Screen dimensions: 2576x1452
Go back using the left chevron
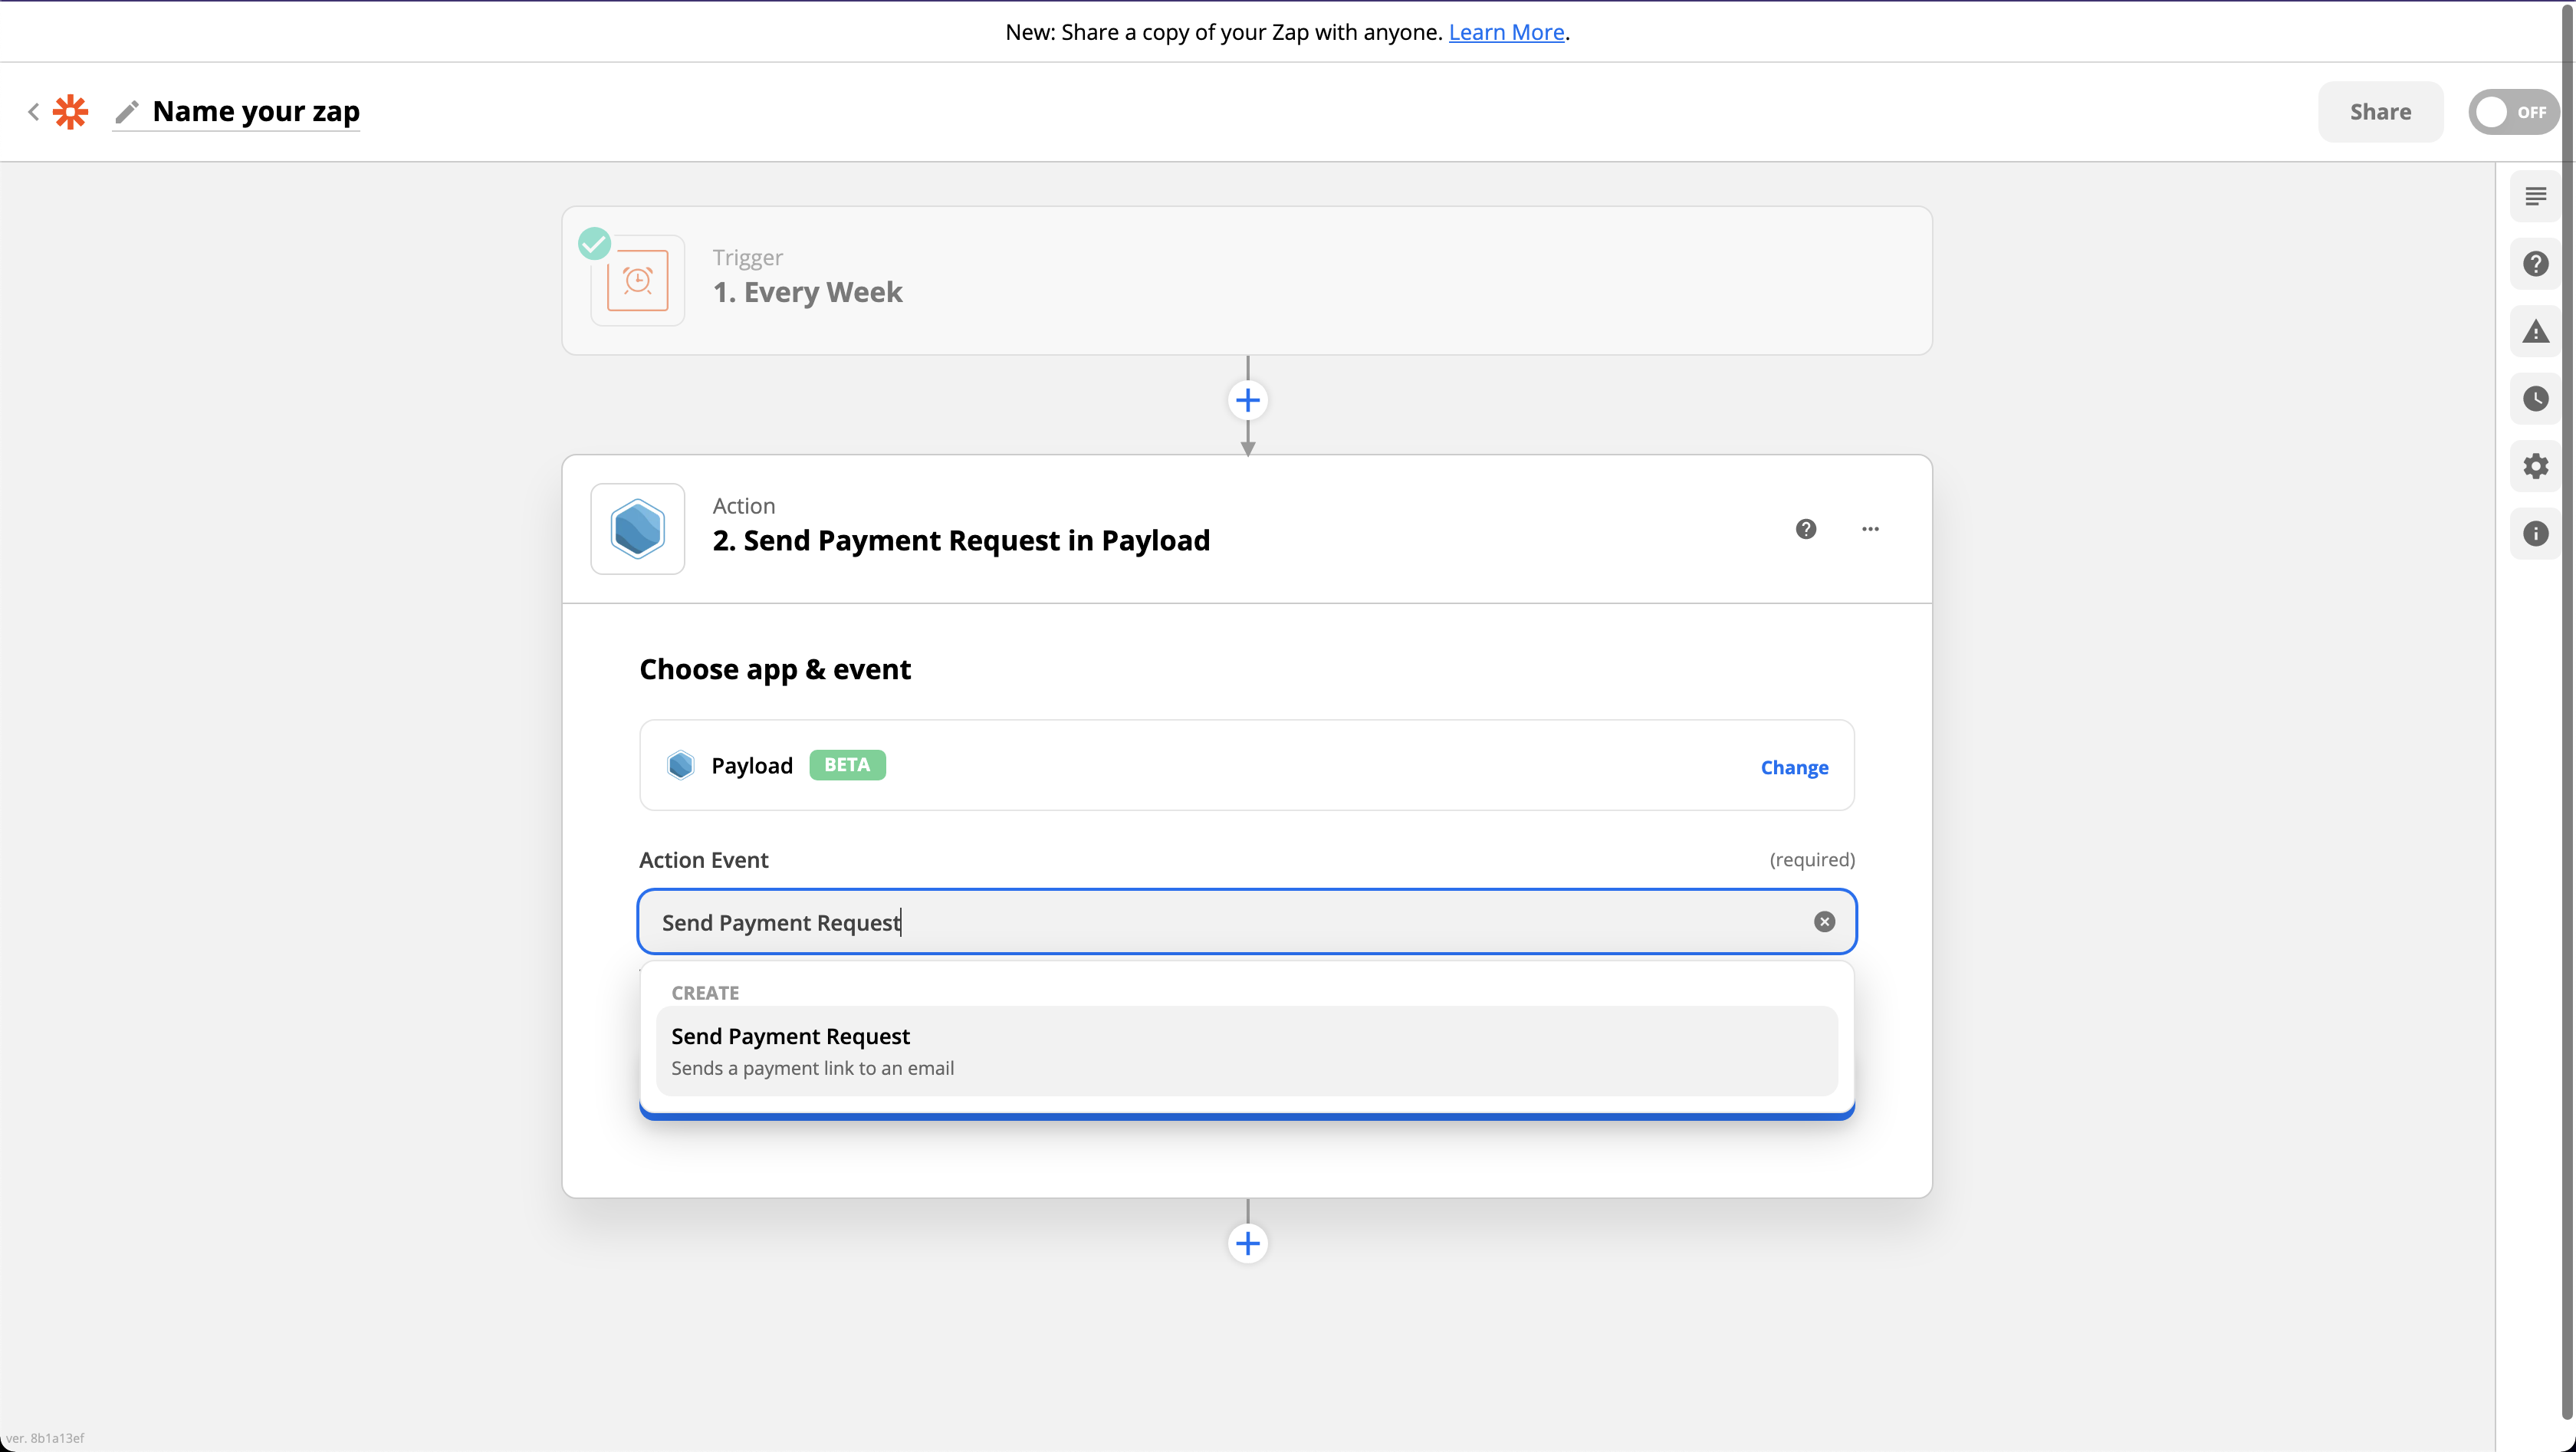click(34, 112)
